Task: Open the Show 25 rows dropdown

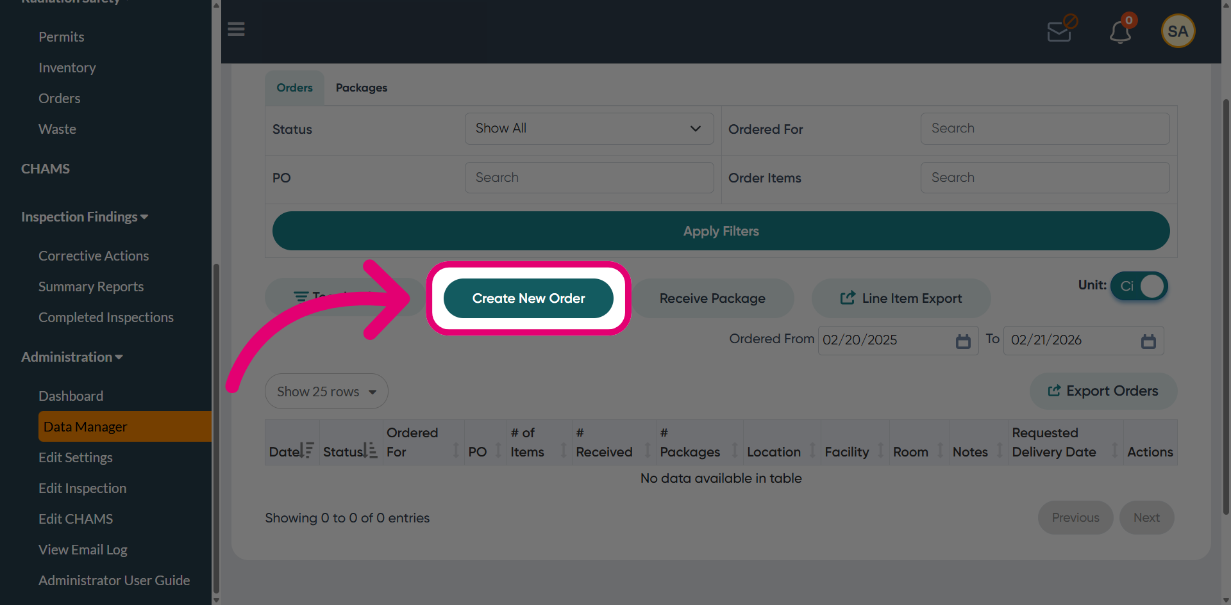Action: point(326,391)
